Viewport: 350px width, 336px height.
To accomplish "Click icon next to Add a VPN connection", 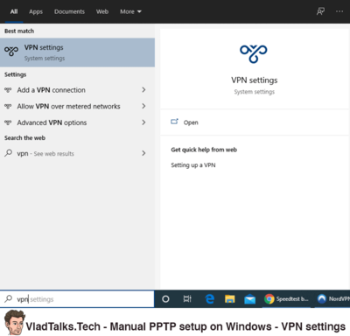I will point(8,90).
